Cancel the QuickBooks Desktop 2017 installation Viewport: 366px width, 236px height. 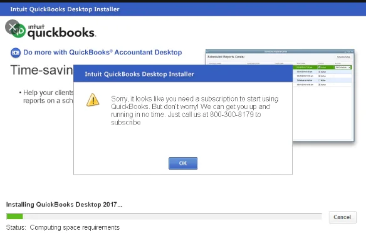click(x=343, y=217)
